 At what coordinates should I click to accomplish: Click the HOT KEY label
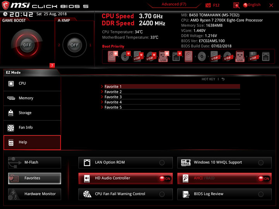pyautogui.click(x=208, y=79)
